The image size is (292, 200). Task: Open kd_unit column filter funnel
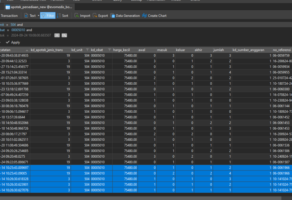pos(87,50)
